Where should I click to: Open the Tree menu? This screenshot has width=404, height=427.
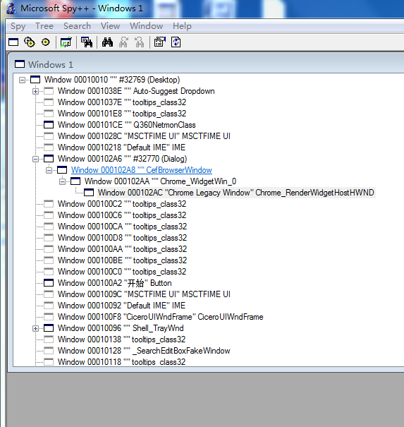click(x=44, y=26)
